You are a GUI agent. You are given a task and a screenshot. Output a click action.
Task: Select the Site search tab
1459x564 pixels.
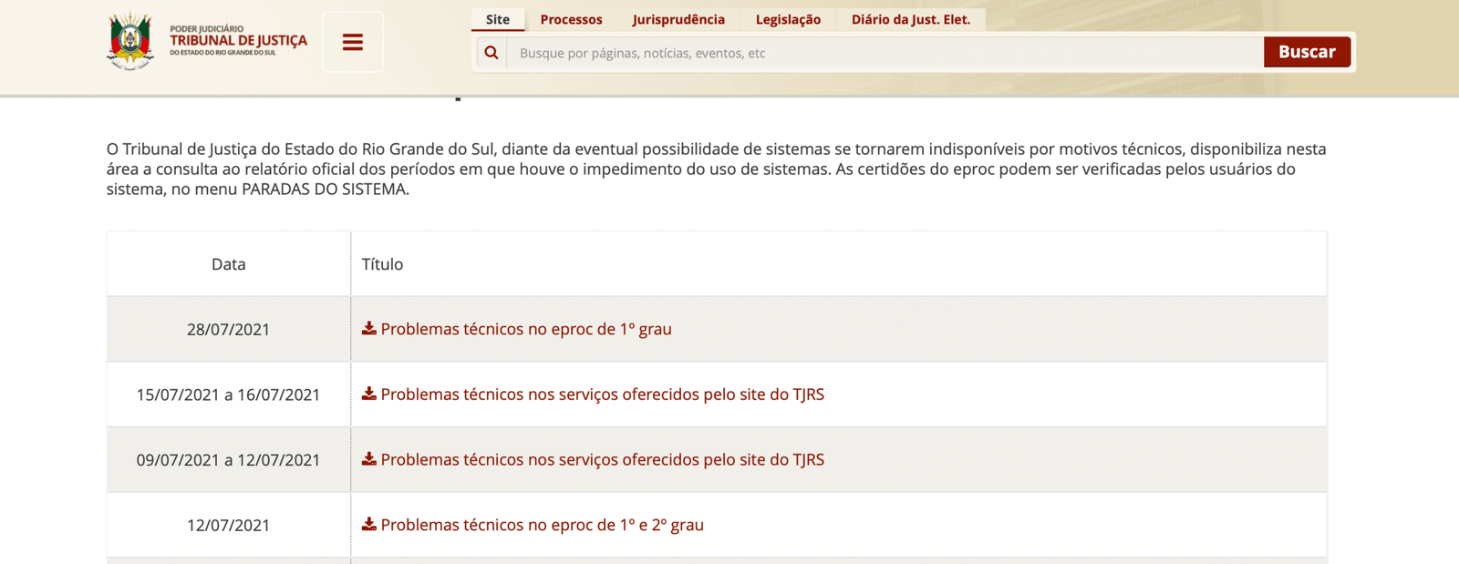tap(498, 19)
